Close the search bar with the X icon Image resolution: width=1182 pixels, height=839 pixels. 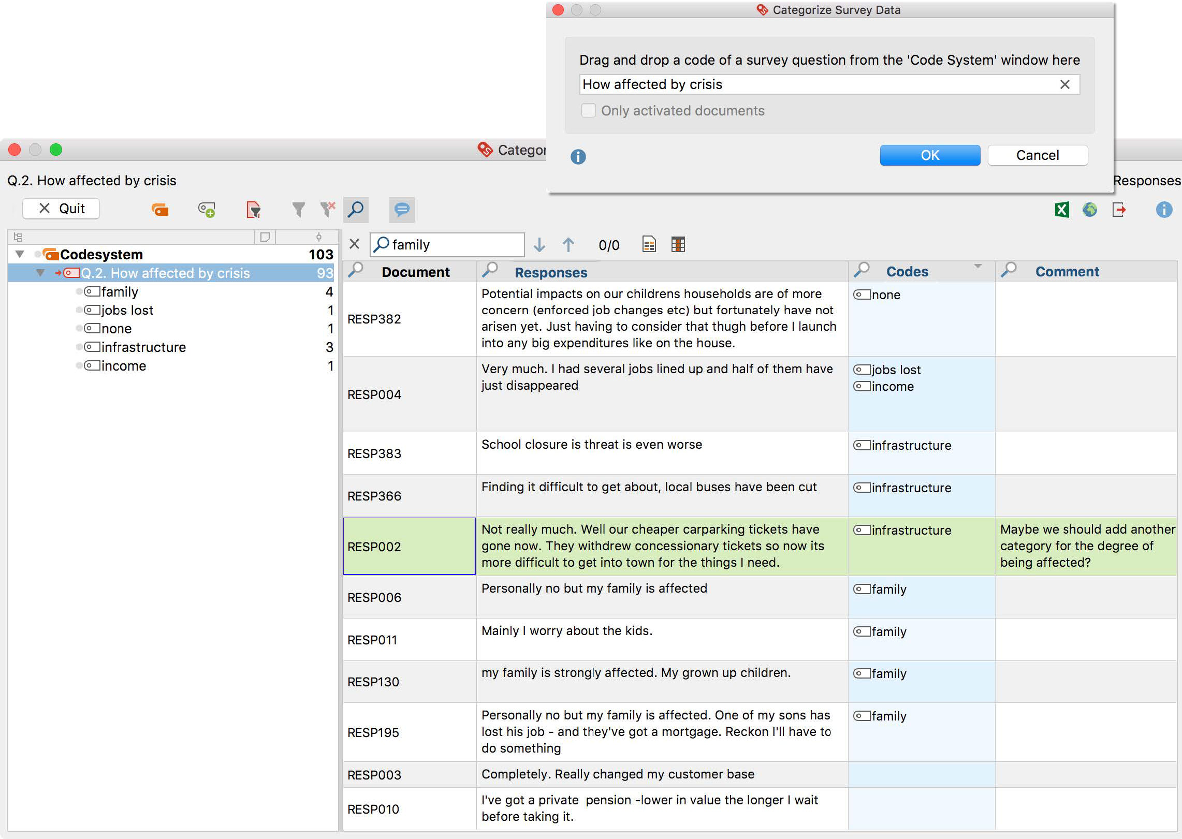[354, 244]
